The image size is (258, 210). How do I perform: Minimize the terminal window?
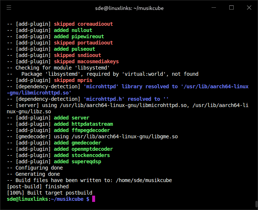pos(214,8)
